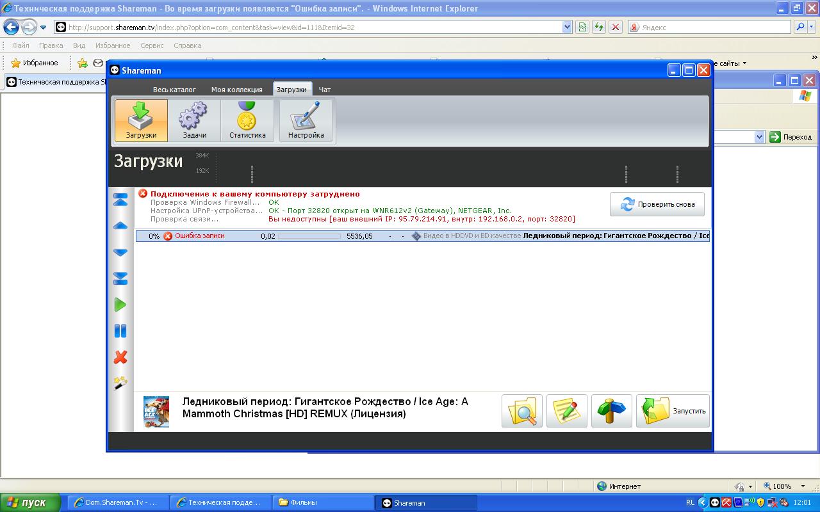
Task: Click the magic wand icon in sidebar
Action: coord(120,383)
